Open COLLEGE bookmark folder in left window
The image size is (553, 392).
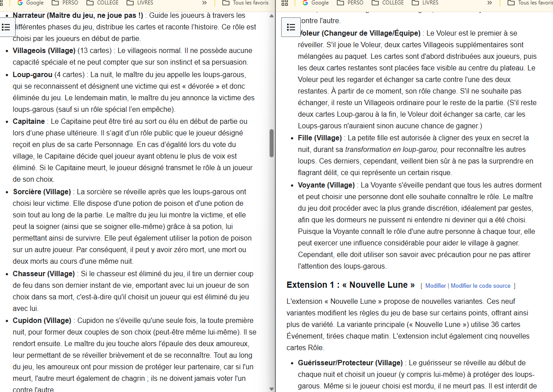(x=102, y=3)
